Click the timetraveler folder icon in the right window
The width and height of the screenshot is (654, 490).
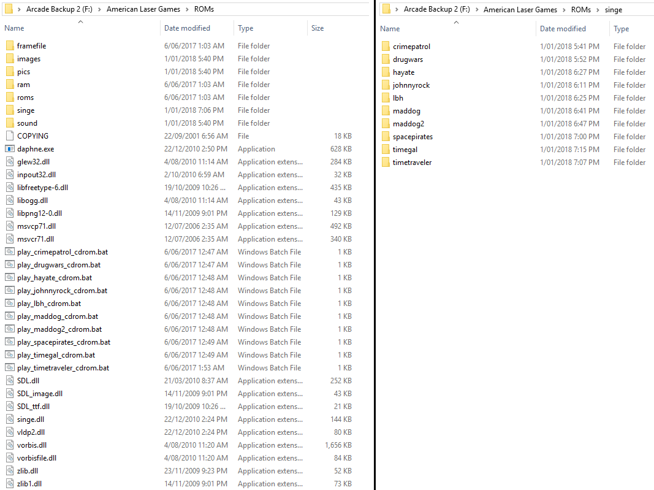386,163
